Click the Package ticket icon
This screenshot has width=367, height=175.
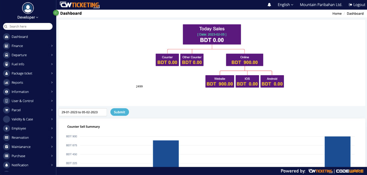pos(6,73)
